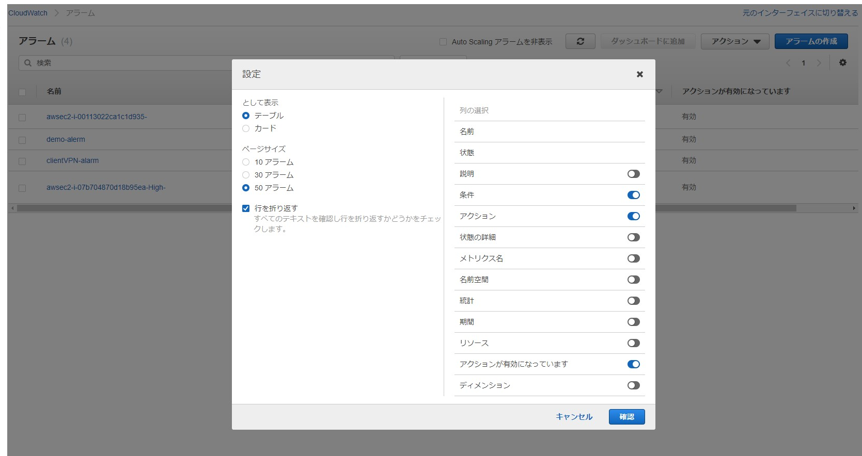Image resolution: width=862 pixels, height=456 pixels.
Task: Choose 10 アラーム page size
Action: coord(246,162)
